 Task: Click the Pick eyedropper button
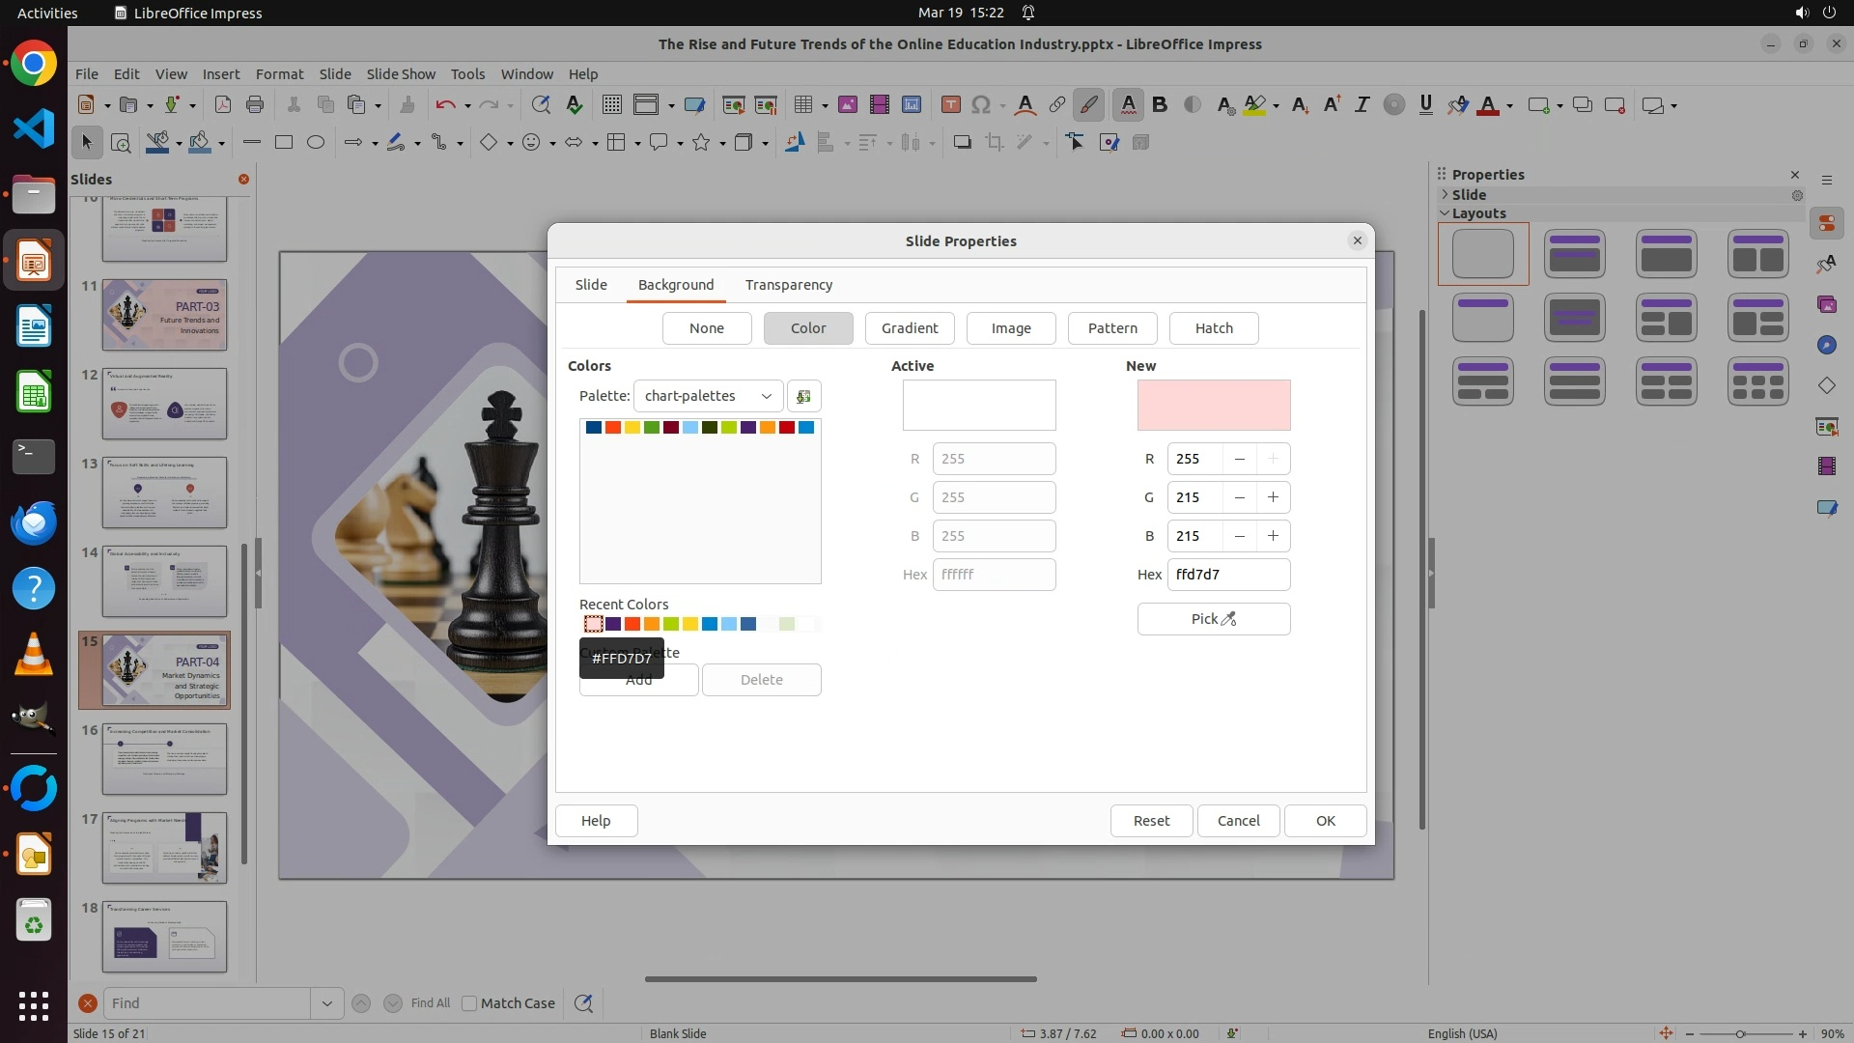click(1213, 619)
